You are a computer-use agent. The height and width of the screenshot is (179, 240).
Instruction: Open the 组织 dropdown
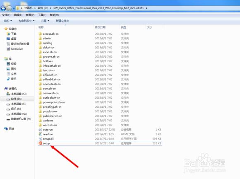(x=8, y=21)
